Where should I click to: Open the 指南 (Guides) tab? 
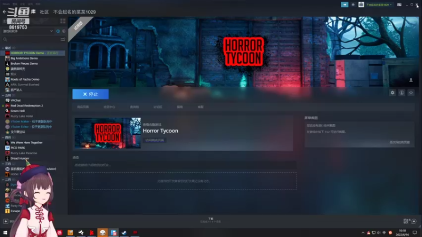[180, 107]
